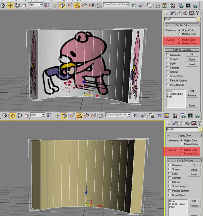Open Create Selection Set dropdown above the beige-box viewport
Screen dimensions: 203x216
tap(129, 115)
